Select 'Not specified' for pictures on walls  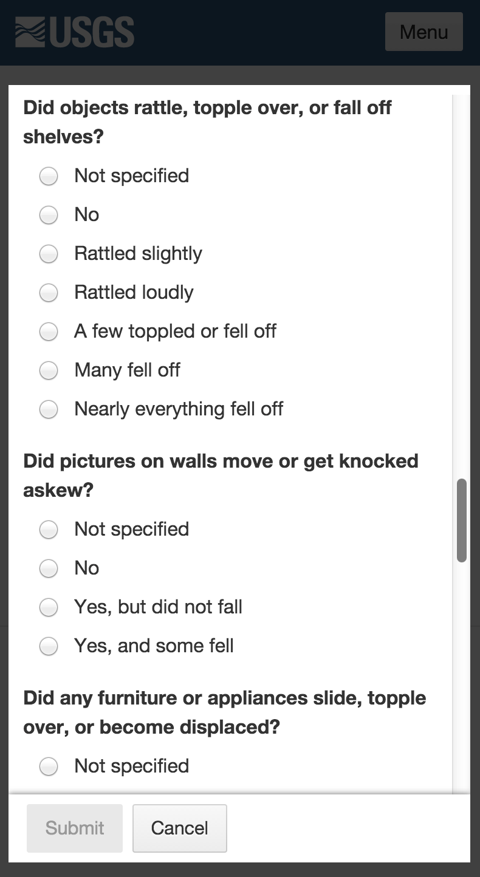[49, 530]
